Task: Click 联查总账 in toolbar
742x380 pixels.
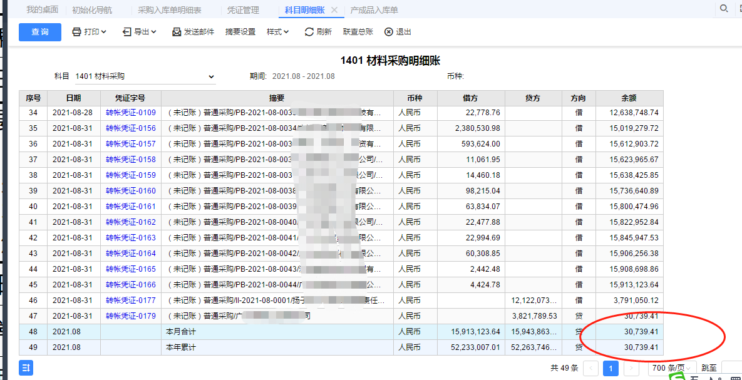Action: tap(358, 32)
